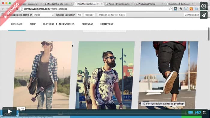Bookmark page with the star icon

(x=170, y=9)
